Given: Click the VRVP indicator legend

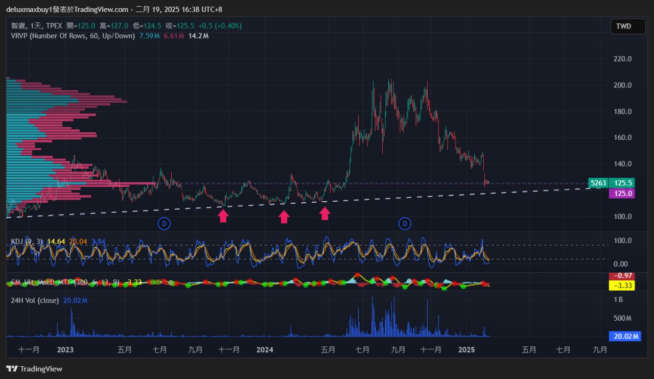Looking at the screenshot, I should pyautogui.click(x=73, y=36).
